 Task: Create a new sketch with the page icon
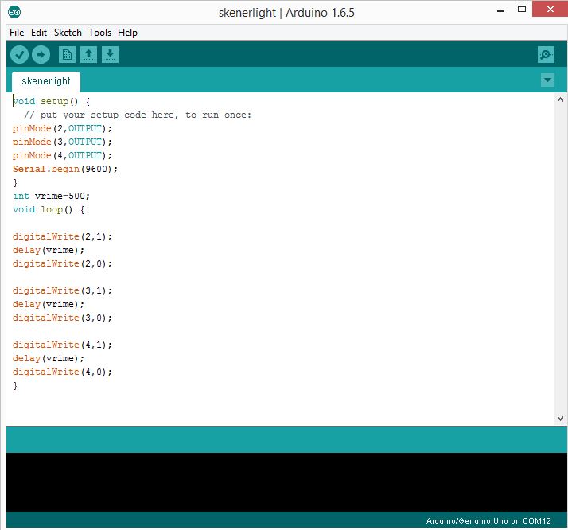67,55
